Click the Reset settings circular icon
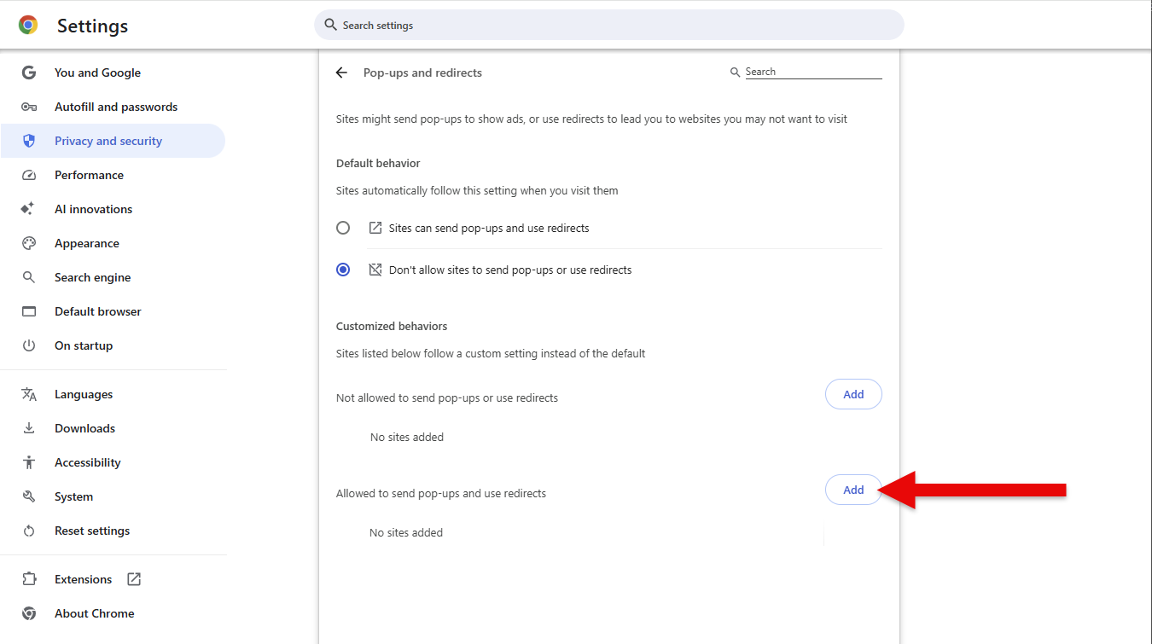 pos(29,531)
